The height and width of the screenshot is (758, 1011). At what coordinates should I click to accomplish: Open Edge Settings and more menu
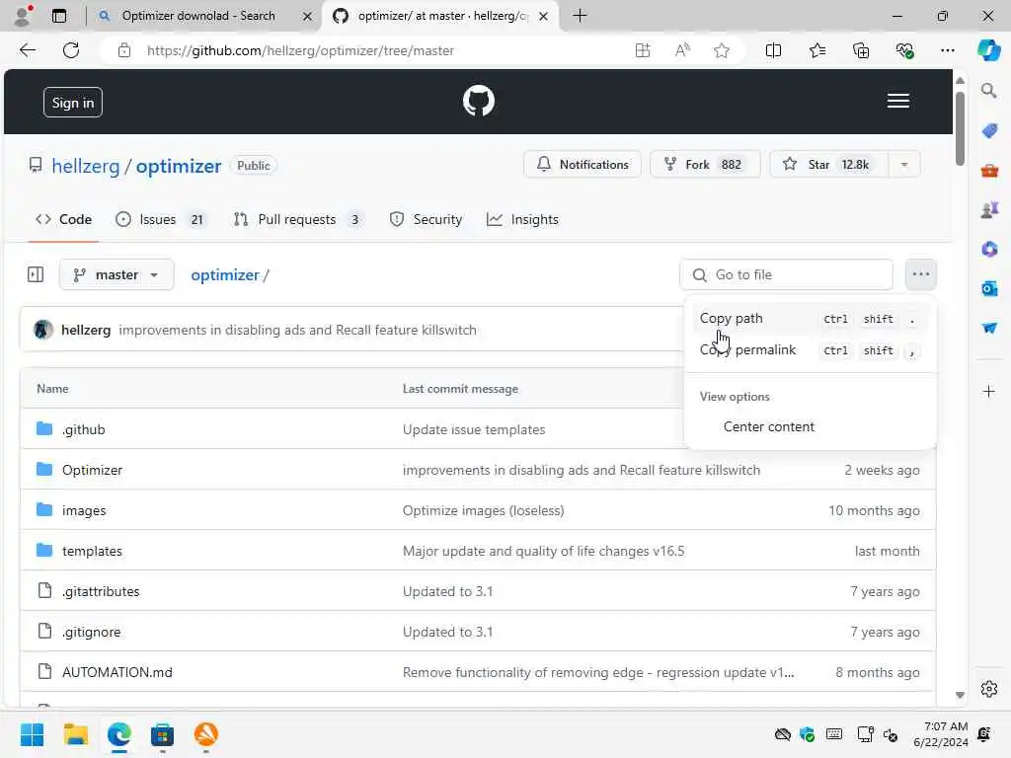click(x=947, y=50)
